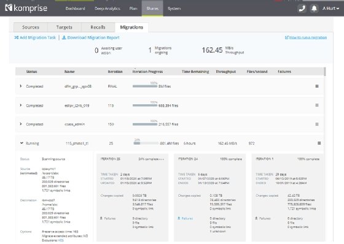
Task: Click the 6 hours time remaining value
Action: pyautogui.click(x=190, y=143)
